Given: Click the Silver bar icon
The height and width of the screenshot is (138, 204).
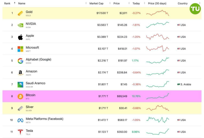Looking at the screenshot, I should [20, 108].
